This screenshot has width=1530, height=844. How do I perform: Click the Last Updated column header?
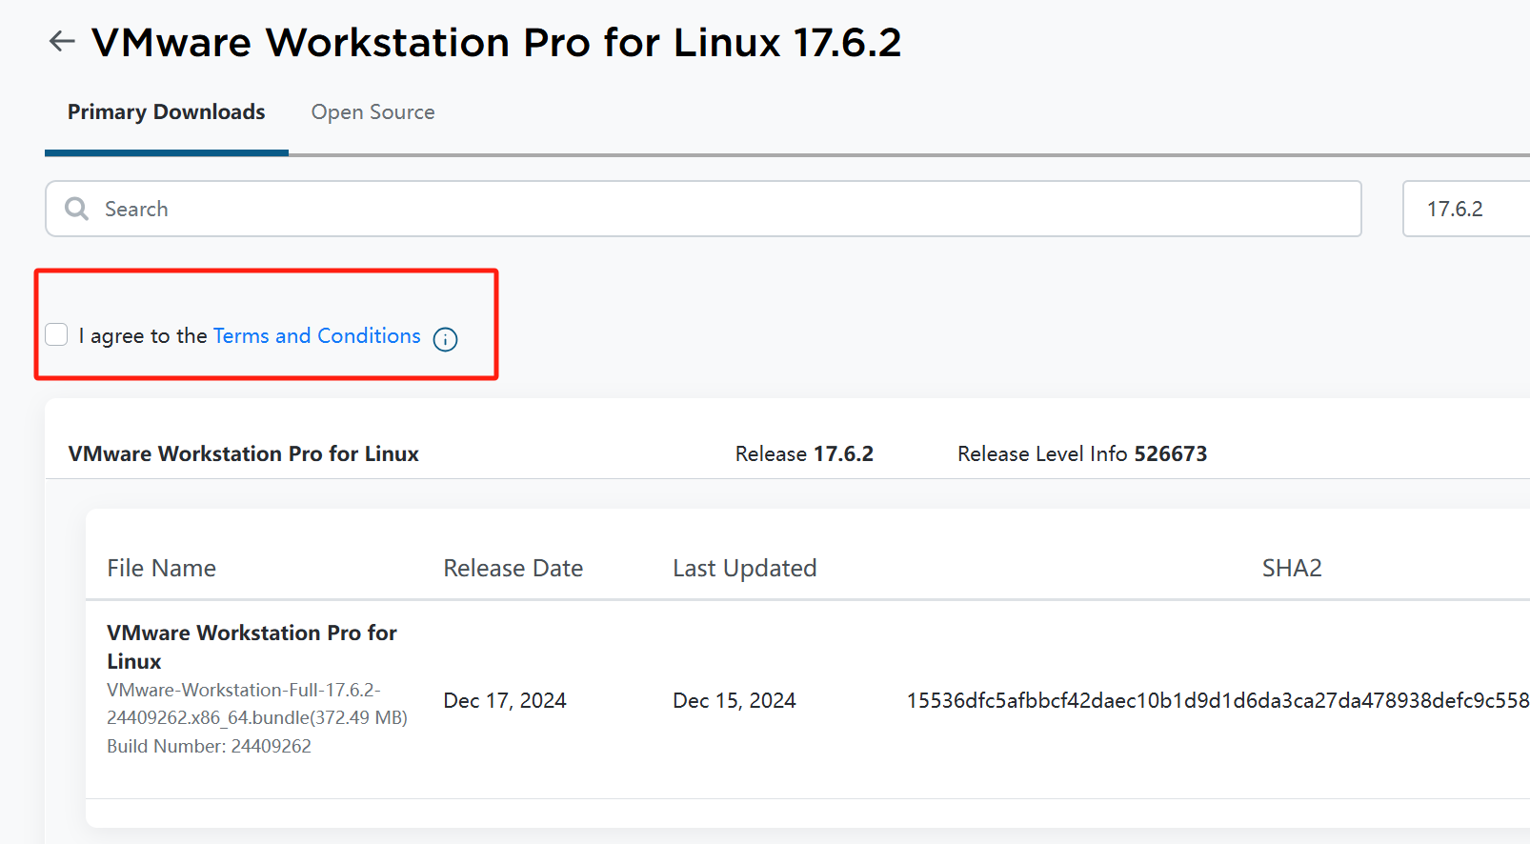pyautogui.click(x=744, y=568)
